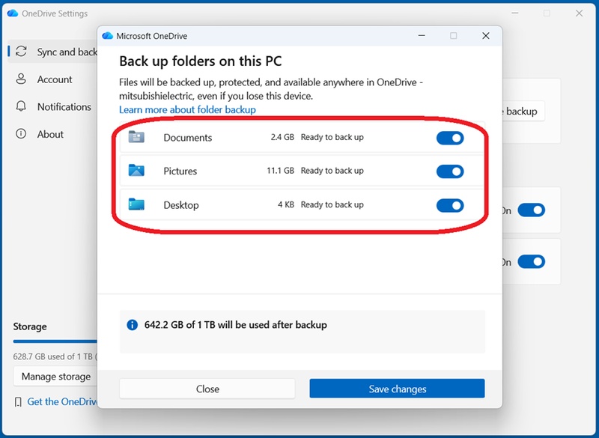The height and width of the screenshot is (438, 599).
Task: Click the Documents folder icon
Action: tap(136, 137)
